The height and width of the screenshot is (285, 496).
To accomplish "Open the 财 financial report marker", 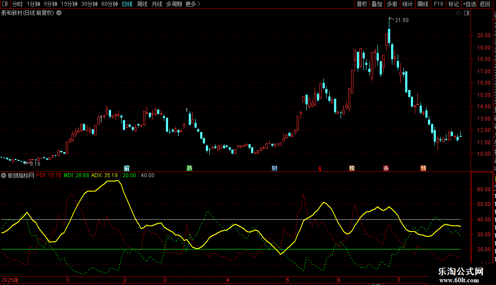I will click(x=274, y=168).
